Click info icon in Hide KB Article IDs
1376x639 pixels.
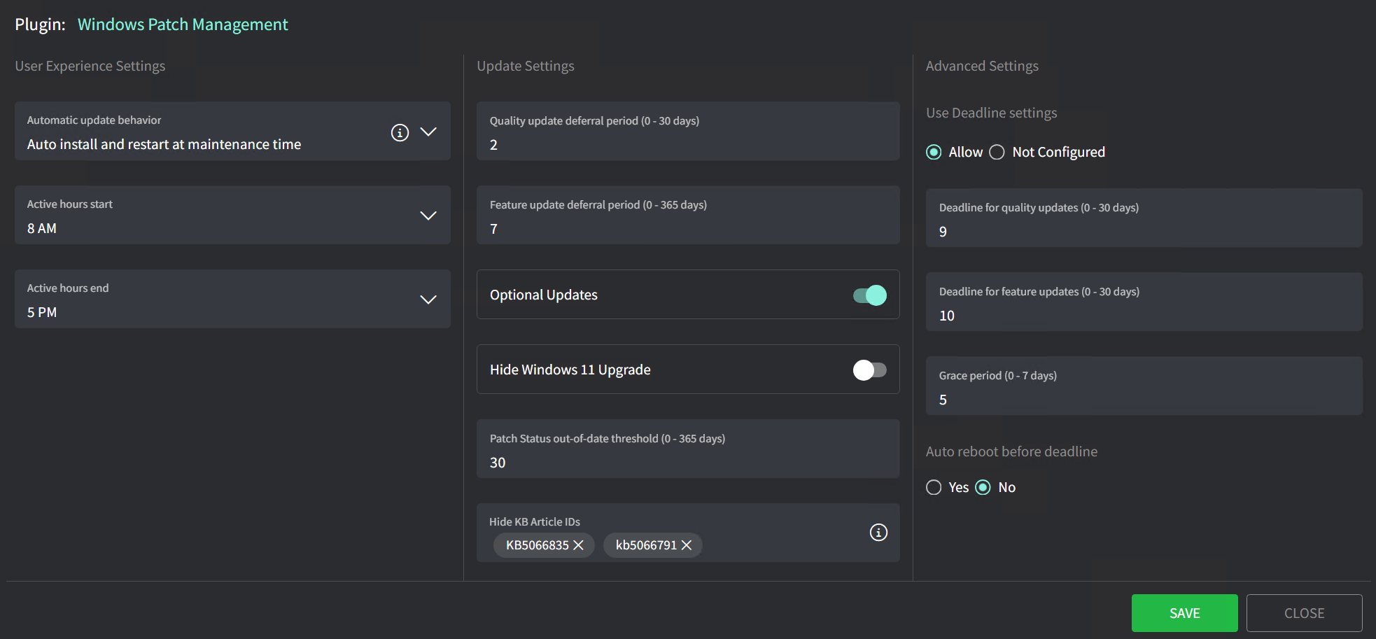tap(878, 533)
